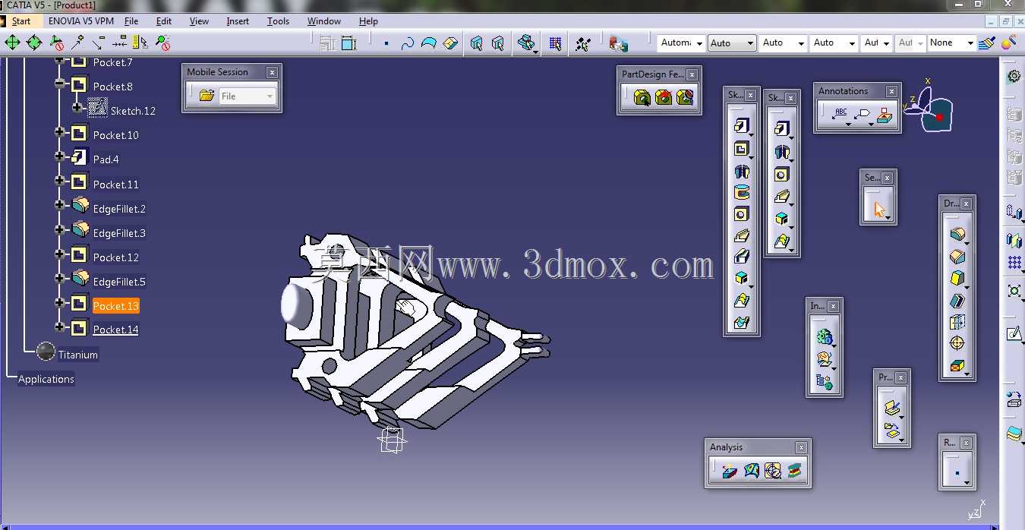The image size is (1025, 530).
Task: Open the Insert menu
Action: (x=238, y=21)
